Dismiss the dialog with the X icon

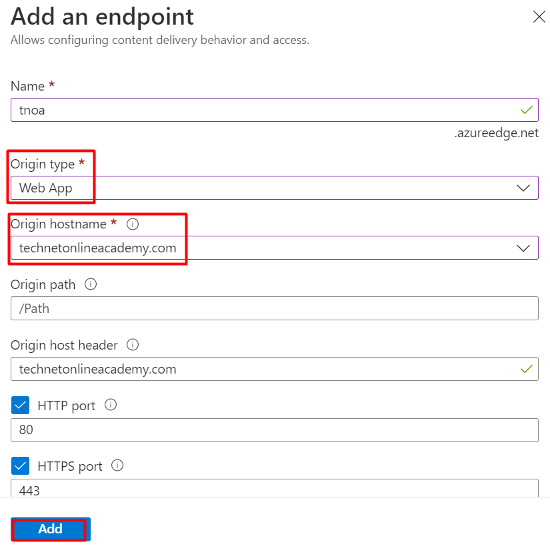(x=539, y=17)
